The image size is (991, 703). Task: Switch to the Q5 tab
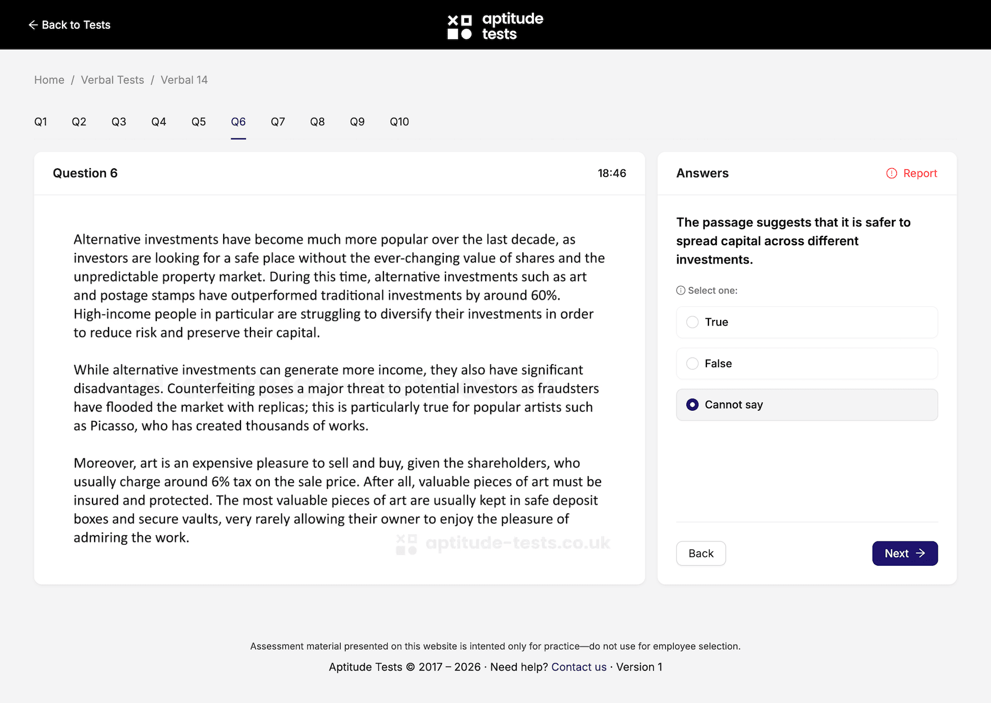(x=198, y=122)
